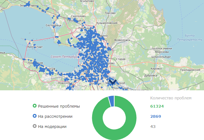The height and width of the screenshot is (140, 204).
Task: Click the Кронштадт label on the map
Action: (x=35, y=47)
